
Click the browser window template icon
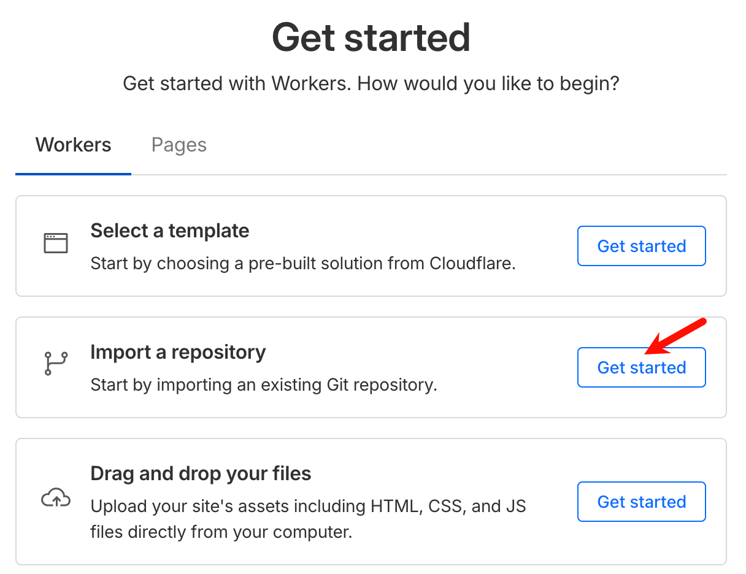click(56, 243)
